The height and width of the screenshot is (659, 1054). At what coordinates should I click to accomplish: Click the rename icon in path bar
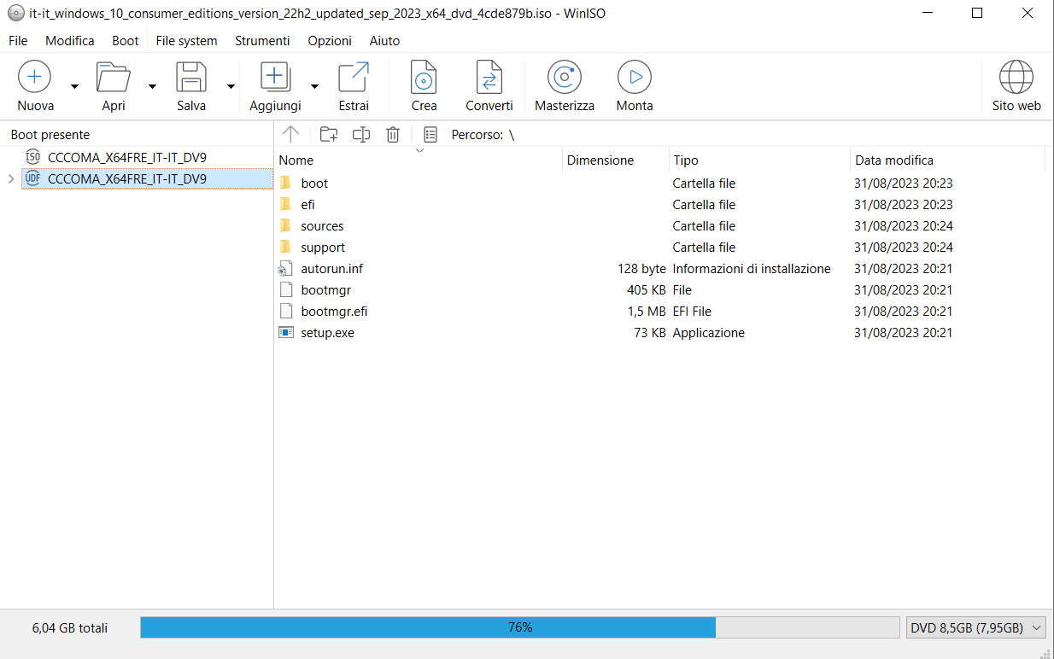pyautogui.click(x=361, y=134)
